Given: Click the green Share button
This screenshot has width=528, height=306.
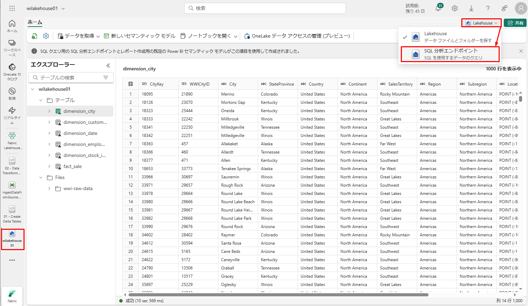Looking at the screenshot, I should (x=515, y=23).
